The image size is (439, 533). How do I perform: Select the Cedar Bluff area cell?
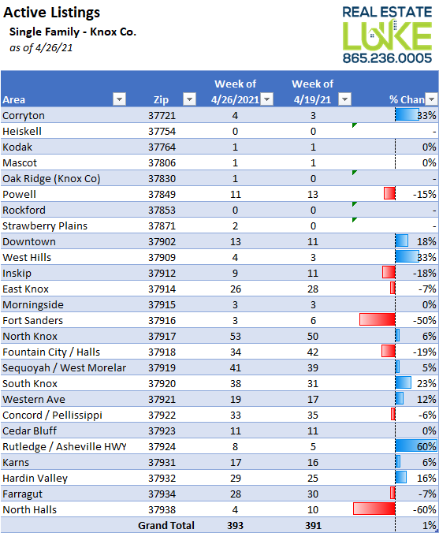(65, 430)
